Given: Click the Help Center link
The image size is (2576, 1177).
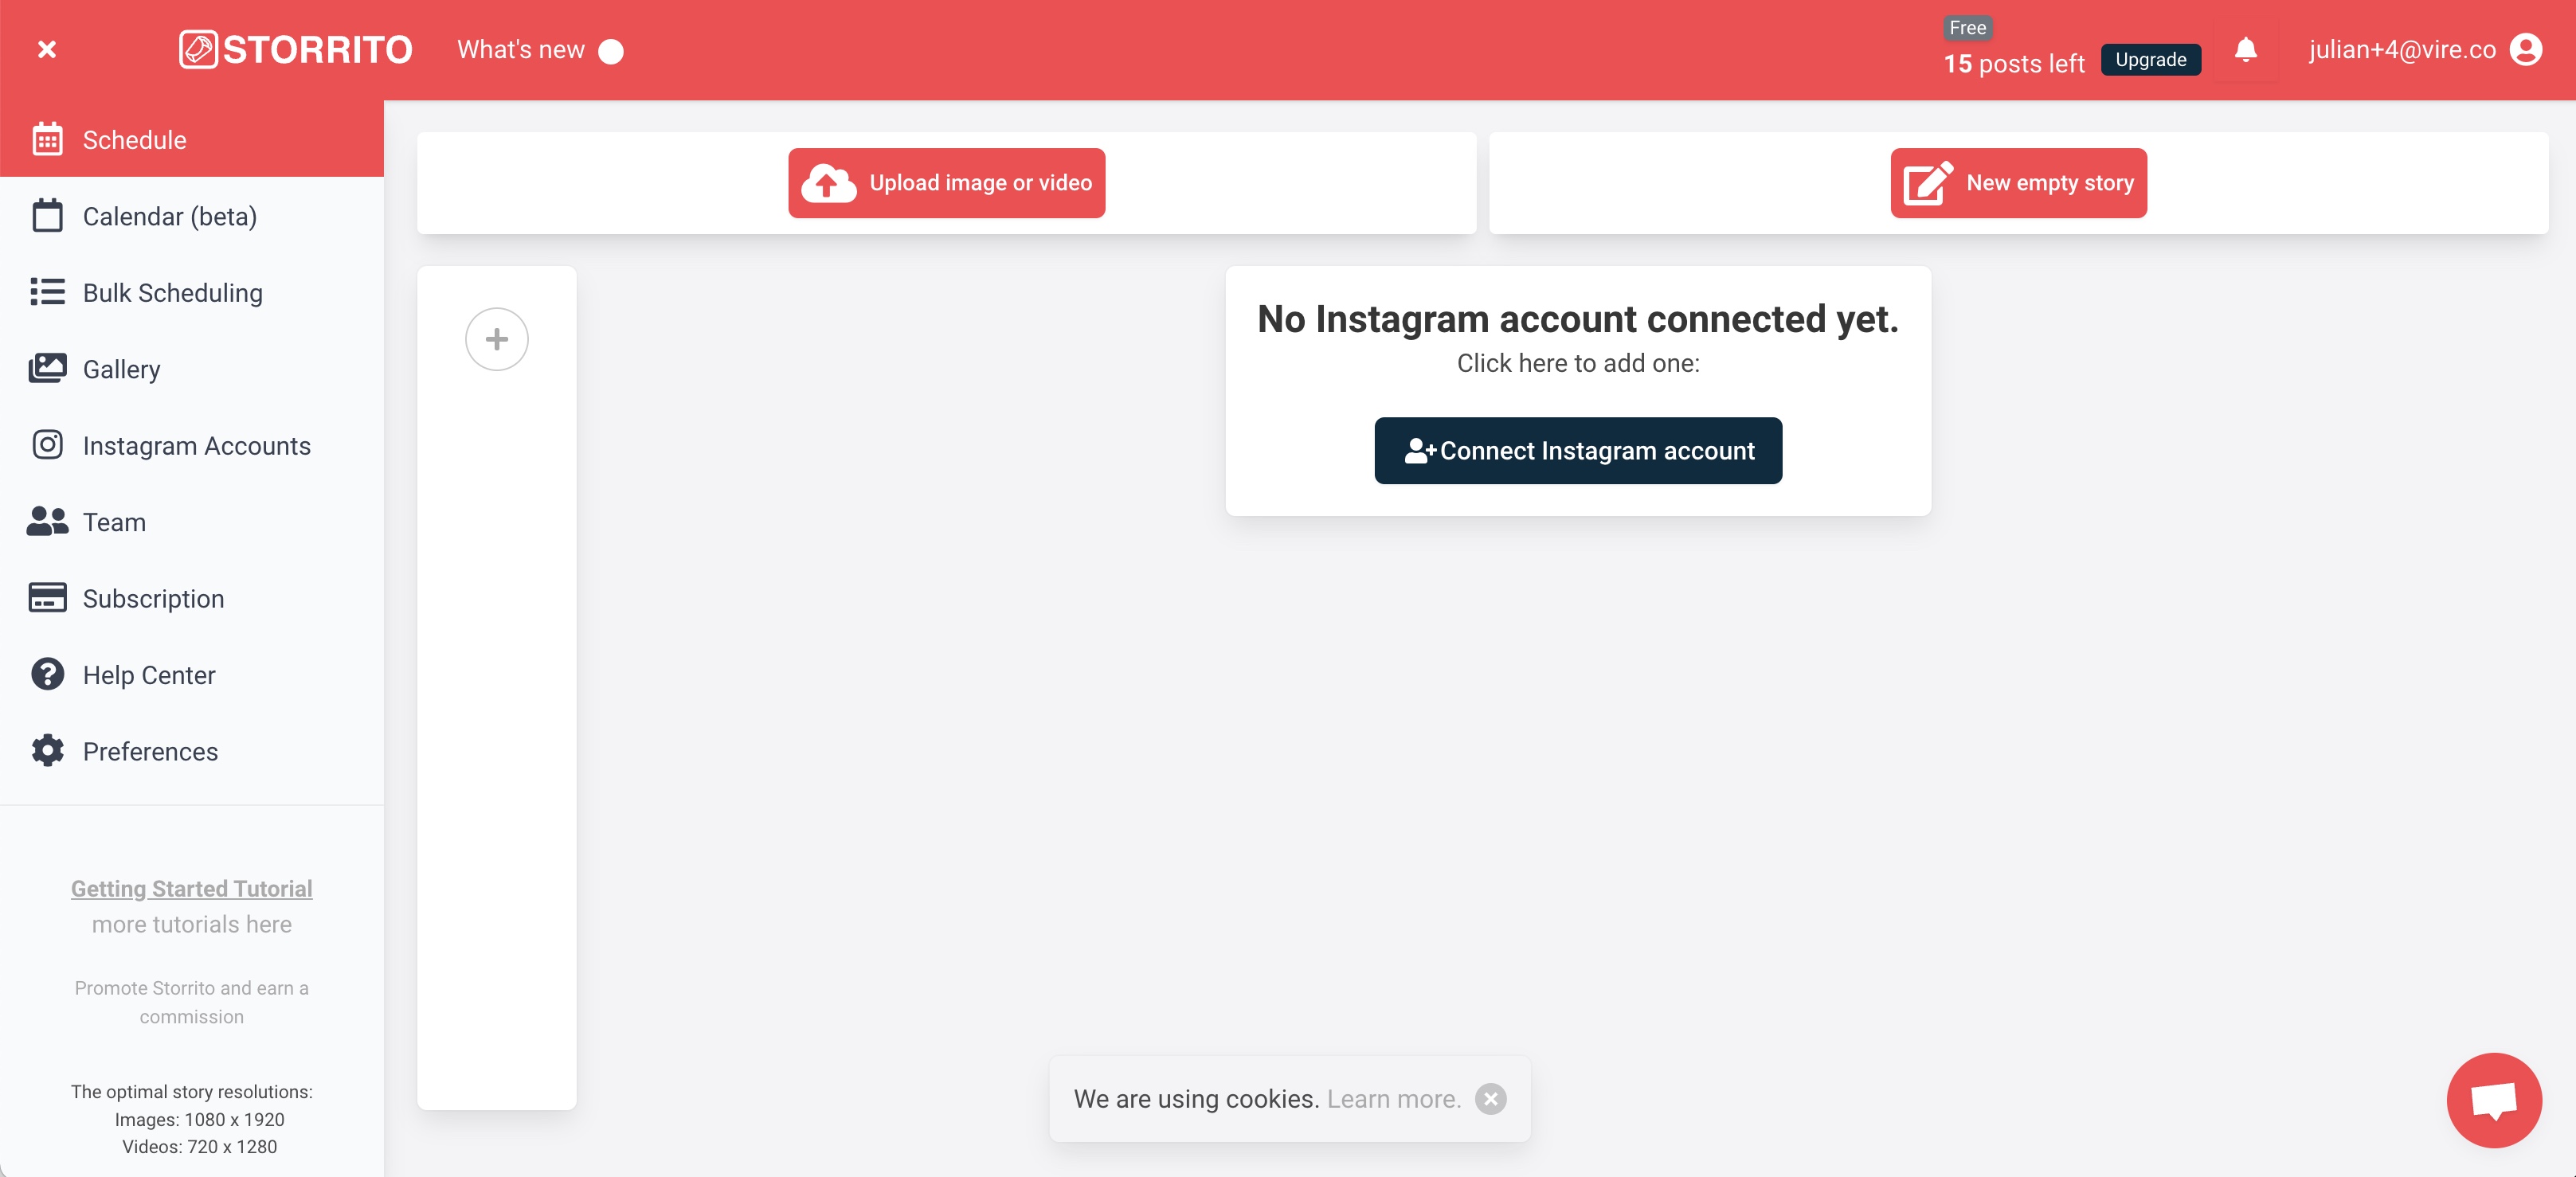Looking at the screenshot, I should 150,675.
